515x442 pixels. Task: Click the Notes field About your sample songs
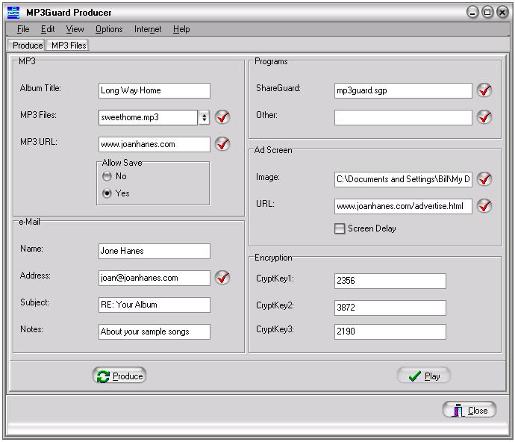154,331
